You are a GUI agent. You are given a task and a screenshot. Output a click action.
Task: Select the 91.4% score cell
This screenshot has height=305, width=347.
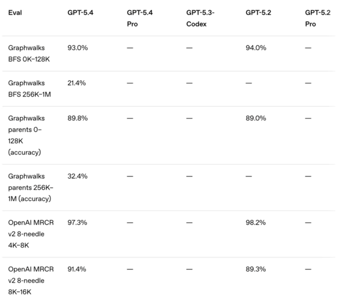(77, 269)
